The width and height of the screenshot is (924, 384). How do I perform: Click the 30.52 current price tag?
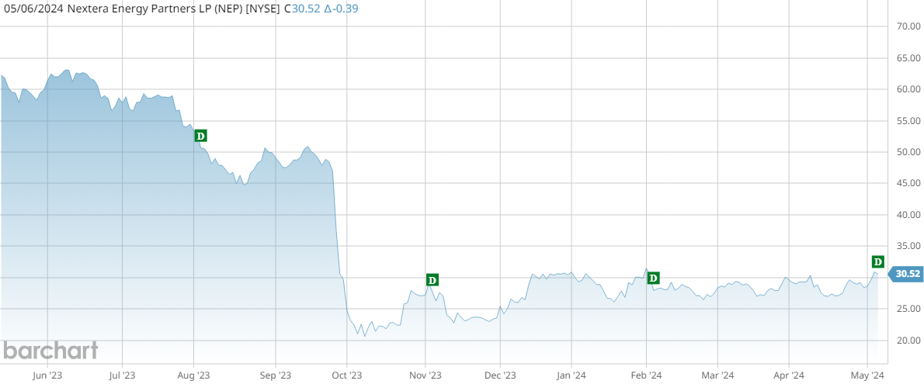pos(905,273)
